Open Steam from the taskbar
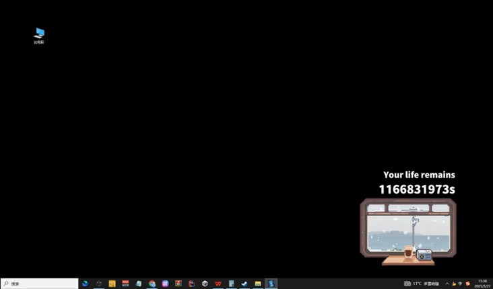Viewport: 493px width, 289px height. click(244, 284)
